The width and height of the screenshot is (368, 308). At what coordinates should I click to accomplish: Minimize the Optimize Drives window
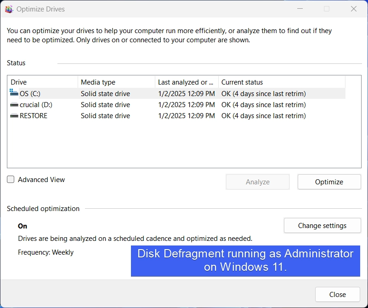pos(300,9)
